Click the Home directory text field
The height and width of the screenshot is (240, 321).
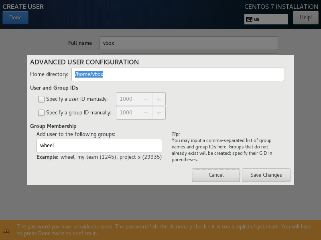pyautogui.click(x=178, y=74)
